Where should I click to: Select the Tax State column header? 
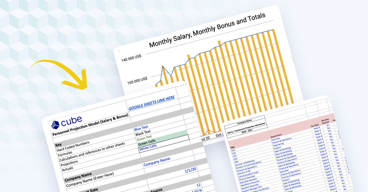coord(316,126)
